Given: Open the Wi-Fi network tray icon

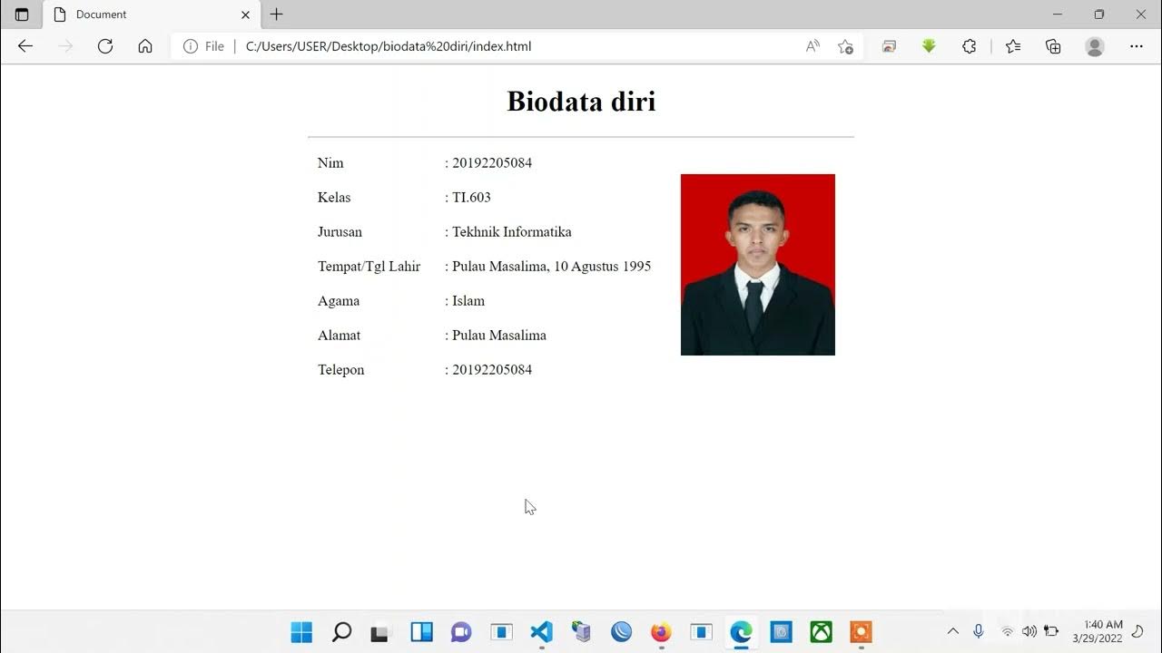Looking at the screenshot, I should click(1007, 631).
